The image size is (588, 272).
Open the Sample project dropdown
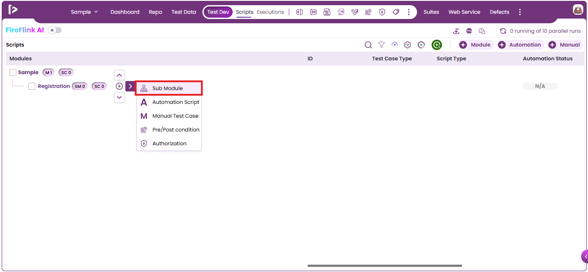pyautogui.click(x=84, y=12)
